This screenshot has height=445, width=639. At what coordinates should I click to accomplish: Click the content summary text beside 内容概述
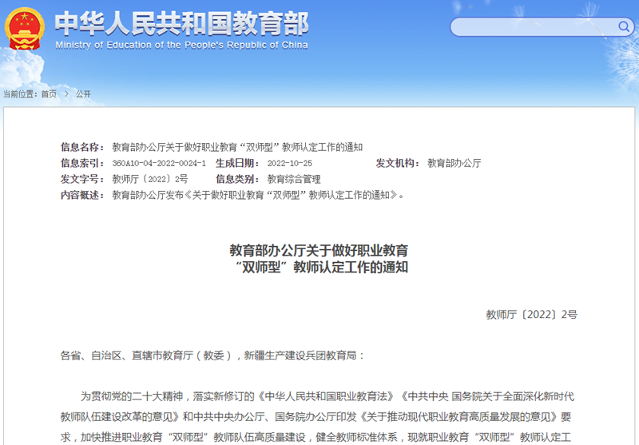pos(258,195)
